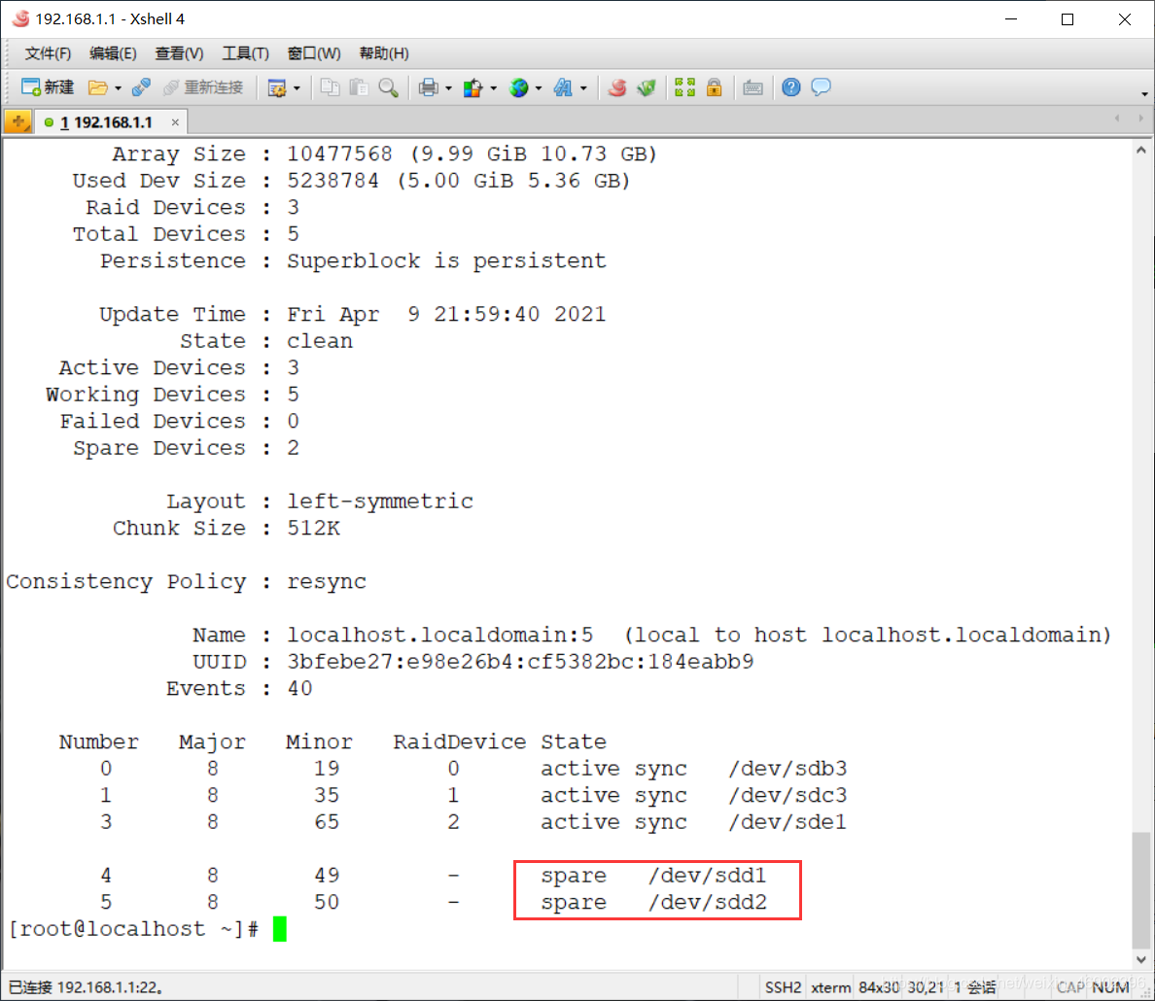This screenshot has width=1155, height=1001.
Task: Click the Update Time value
Action: (x=446, y=315)
